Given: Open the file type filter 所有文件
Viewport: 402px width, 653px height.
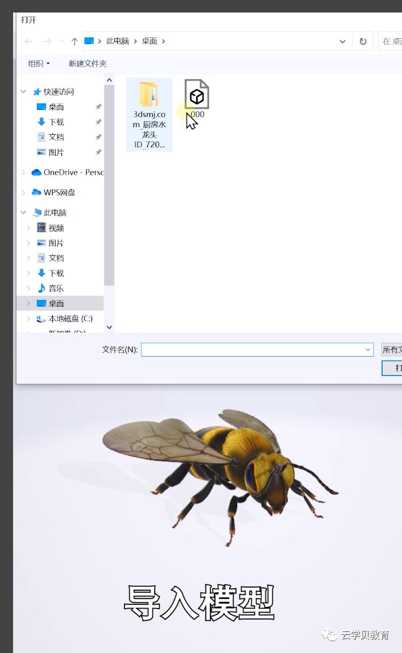Looking at the screenshot, I should point(391,350).
